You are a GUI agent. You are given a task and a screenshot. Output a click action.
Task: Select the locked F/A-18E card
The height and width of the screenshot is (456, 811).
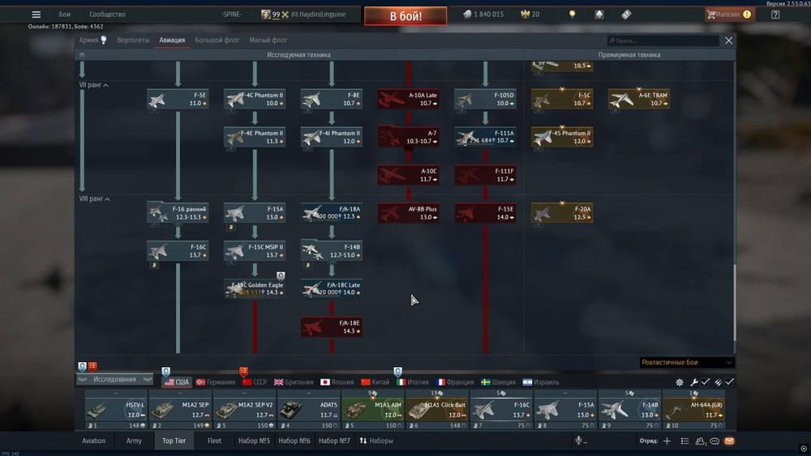click(x=332, y=327)
